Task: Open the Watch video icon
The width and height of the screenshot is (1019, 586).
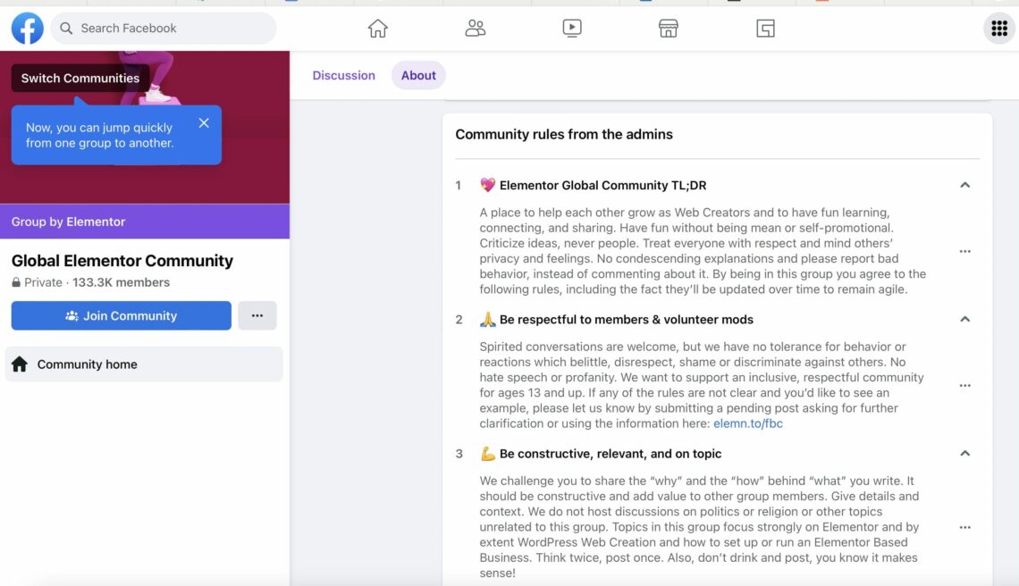Action: pyautogui.click(x=572, y=28)
